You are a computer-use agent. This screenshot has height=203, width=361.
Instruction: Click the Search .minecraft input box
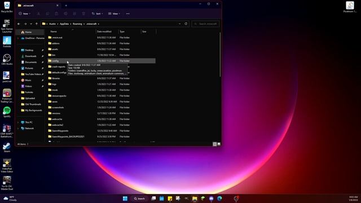pyautogui.click(x=205, y=24)
